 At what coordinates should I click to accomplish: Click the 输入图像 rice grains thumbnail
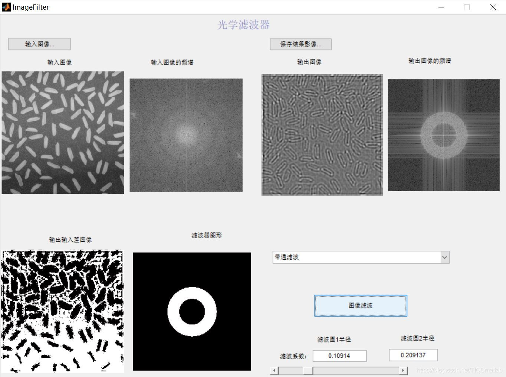point(63,133)
